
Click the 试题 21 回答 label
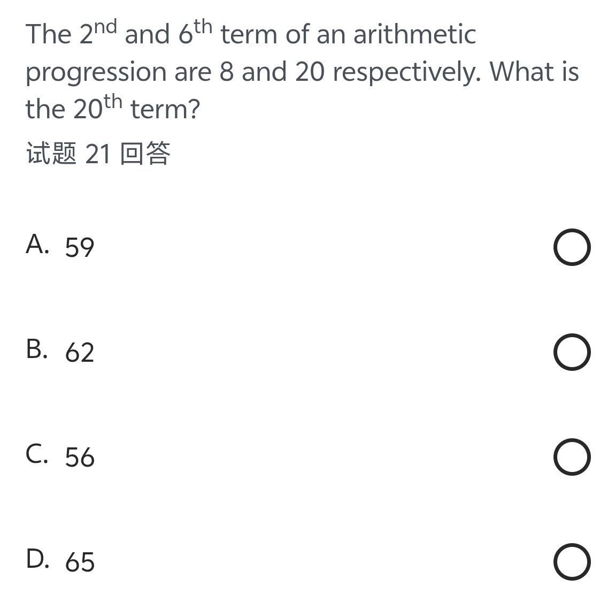pos(98,154)
